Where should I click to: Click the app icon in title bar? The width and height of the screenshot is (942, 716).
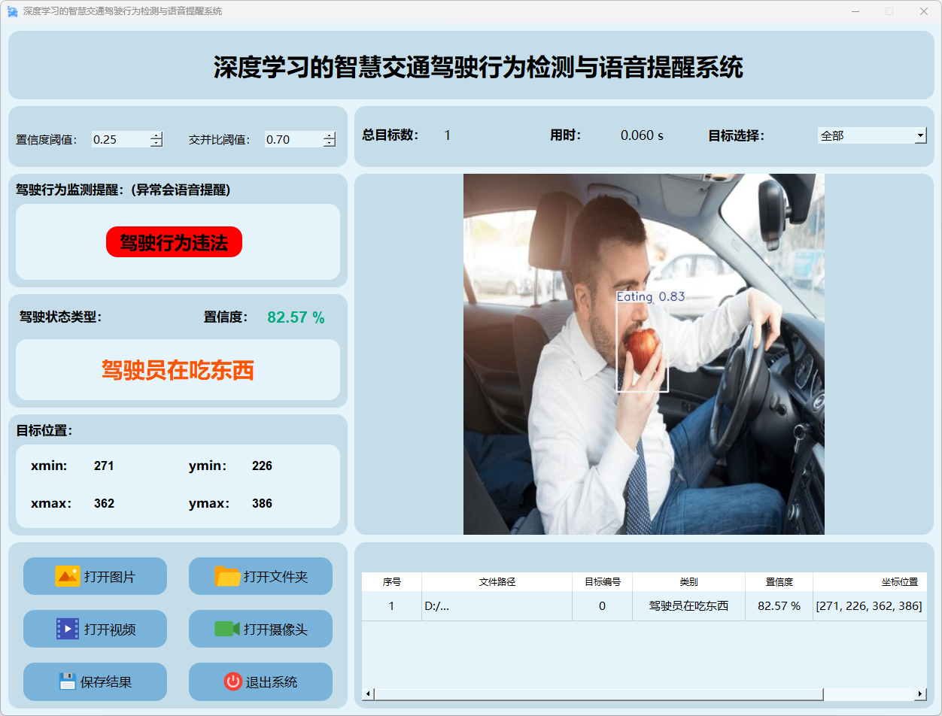coord(12,11)
